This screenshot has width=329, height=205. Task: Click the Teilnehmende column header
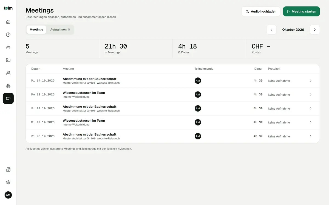tap(204, 69)
